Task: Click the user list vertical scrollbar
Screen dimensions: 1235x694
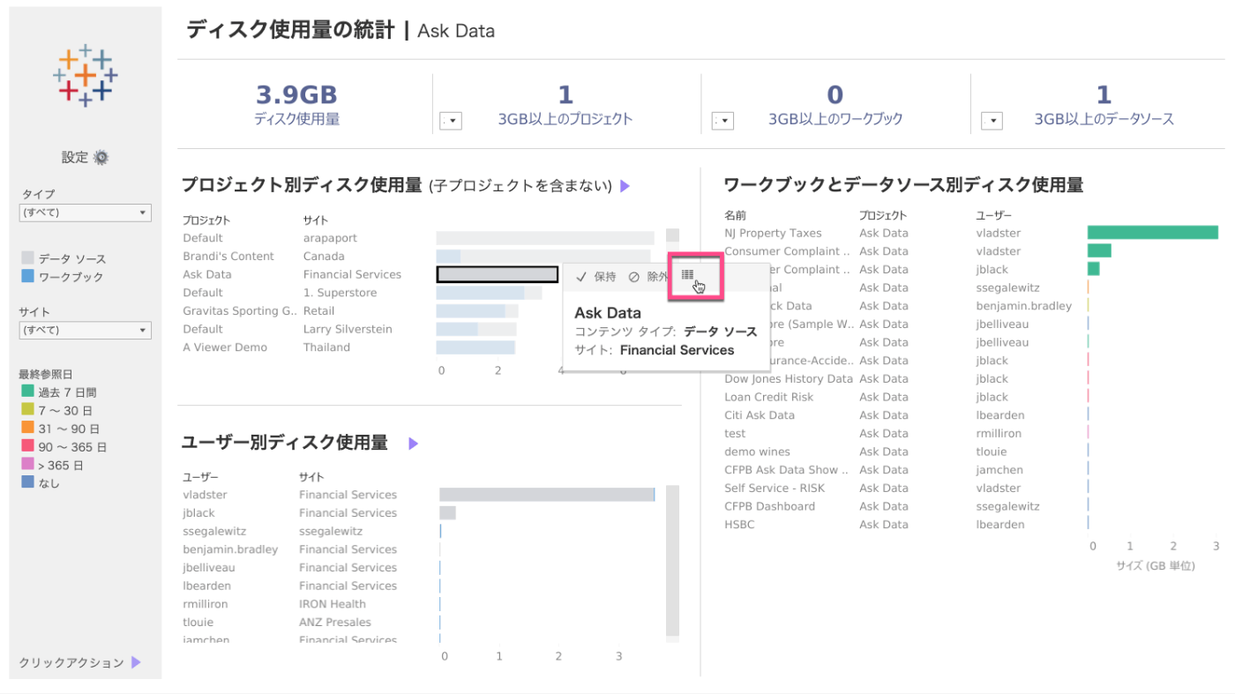Action: [672, 561]
